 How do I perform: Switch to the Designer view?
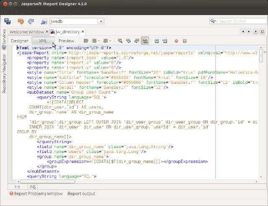(x=20, y=41)
